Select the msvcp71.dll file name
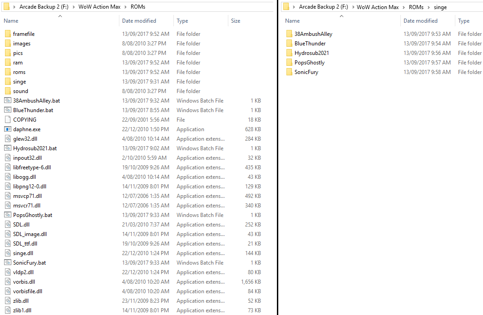Image resolution: width=483 pixels, height=315 pixels. 27,196
